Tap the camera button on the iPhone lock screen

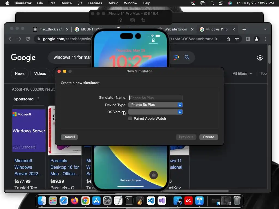(153, 175)
